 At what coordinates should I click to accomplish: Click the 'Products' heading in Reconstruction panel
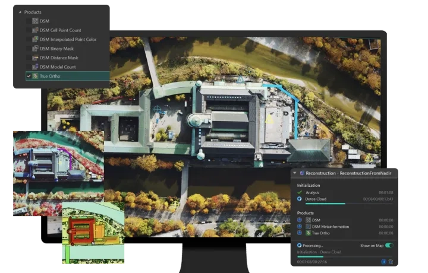click(x=306, y=213)
